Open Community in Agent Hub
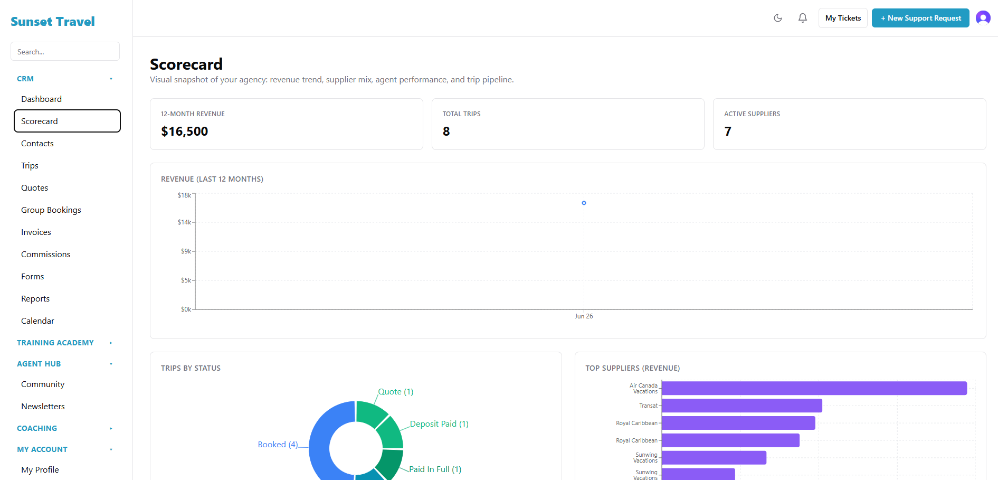Viewport: 998px width, 480px height. click(x=67, y=384)
